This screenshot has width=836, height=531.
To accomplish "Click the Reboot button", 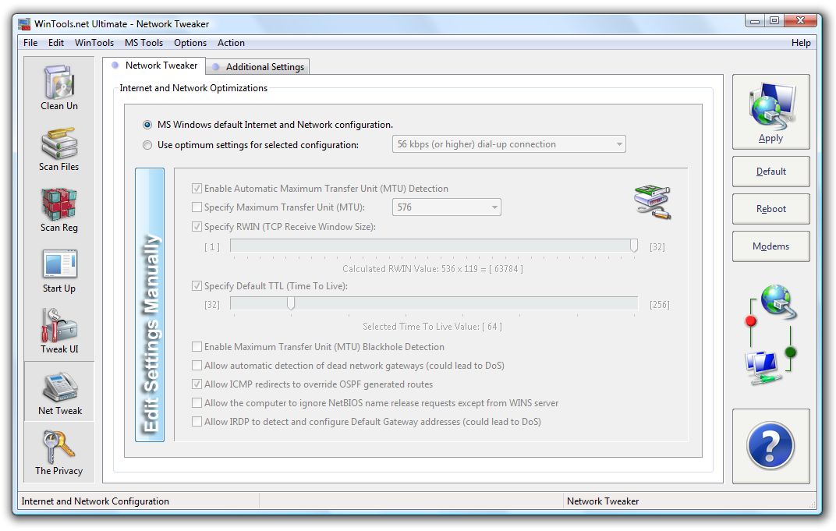I will pos(771,209).
